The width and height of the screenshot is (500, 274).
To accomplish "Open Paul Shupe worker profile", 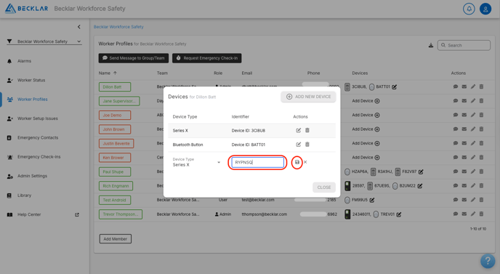I will pos(115,172).
